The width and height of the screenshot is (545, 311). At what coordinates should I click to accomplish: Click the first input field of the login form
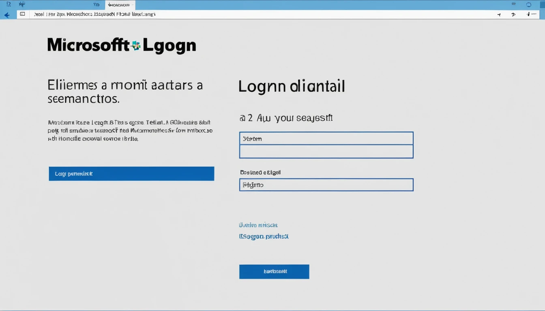coord(326,138)
